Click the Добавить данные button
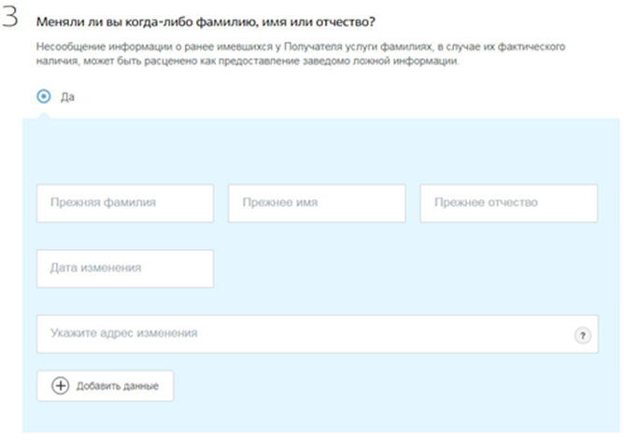 pyautogui.click(x=105, y=386)
